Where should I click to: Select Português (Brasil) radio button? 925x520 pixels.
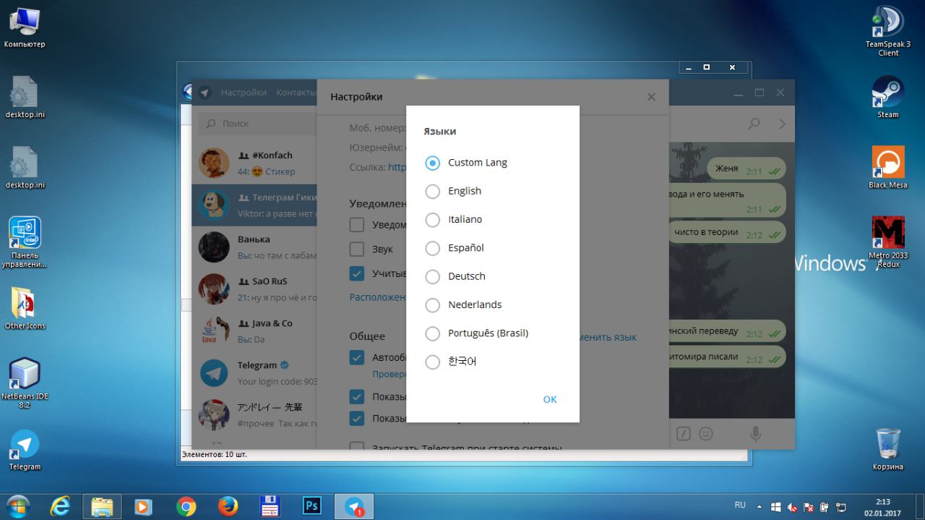pyautogui.click(x=432, y=333)
